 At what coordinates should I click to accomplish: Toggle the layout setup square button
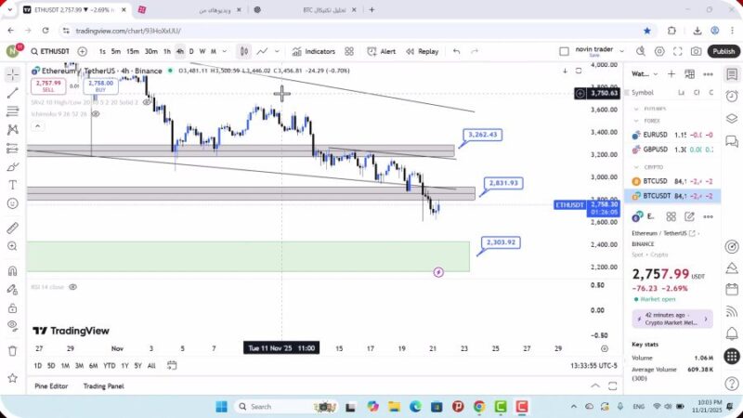tap(564, 51)
